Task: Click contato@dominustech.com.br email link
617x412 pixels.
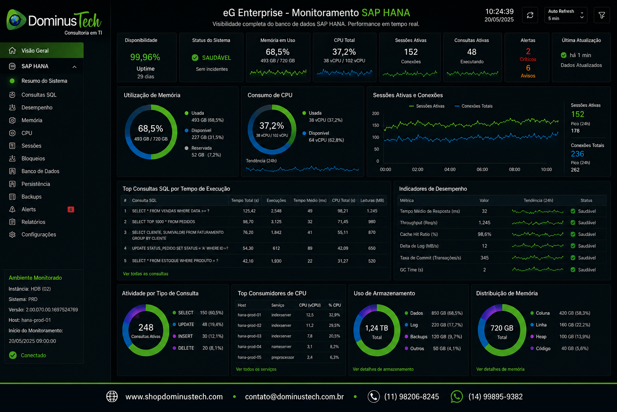Action: (294, 397)
